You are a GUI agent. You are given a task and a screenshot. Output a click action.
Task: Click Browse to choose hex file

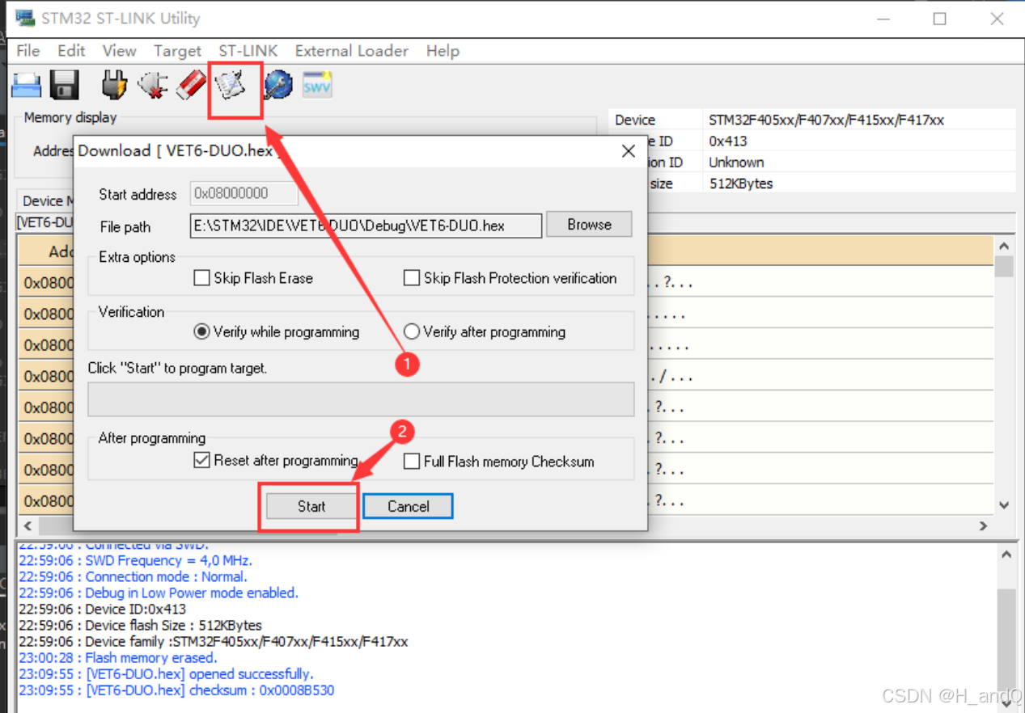[589, 225]
